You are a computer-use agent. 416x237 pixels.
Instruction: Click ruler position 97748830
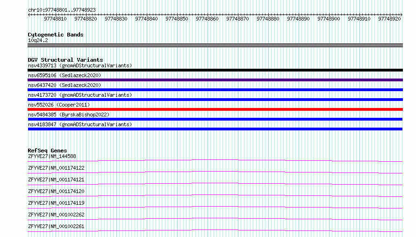pyautogui.click(x=116, y=19)
